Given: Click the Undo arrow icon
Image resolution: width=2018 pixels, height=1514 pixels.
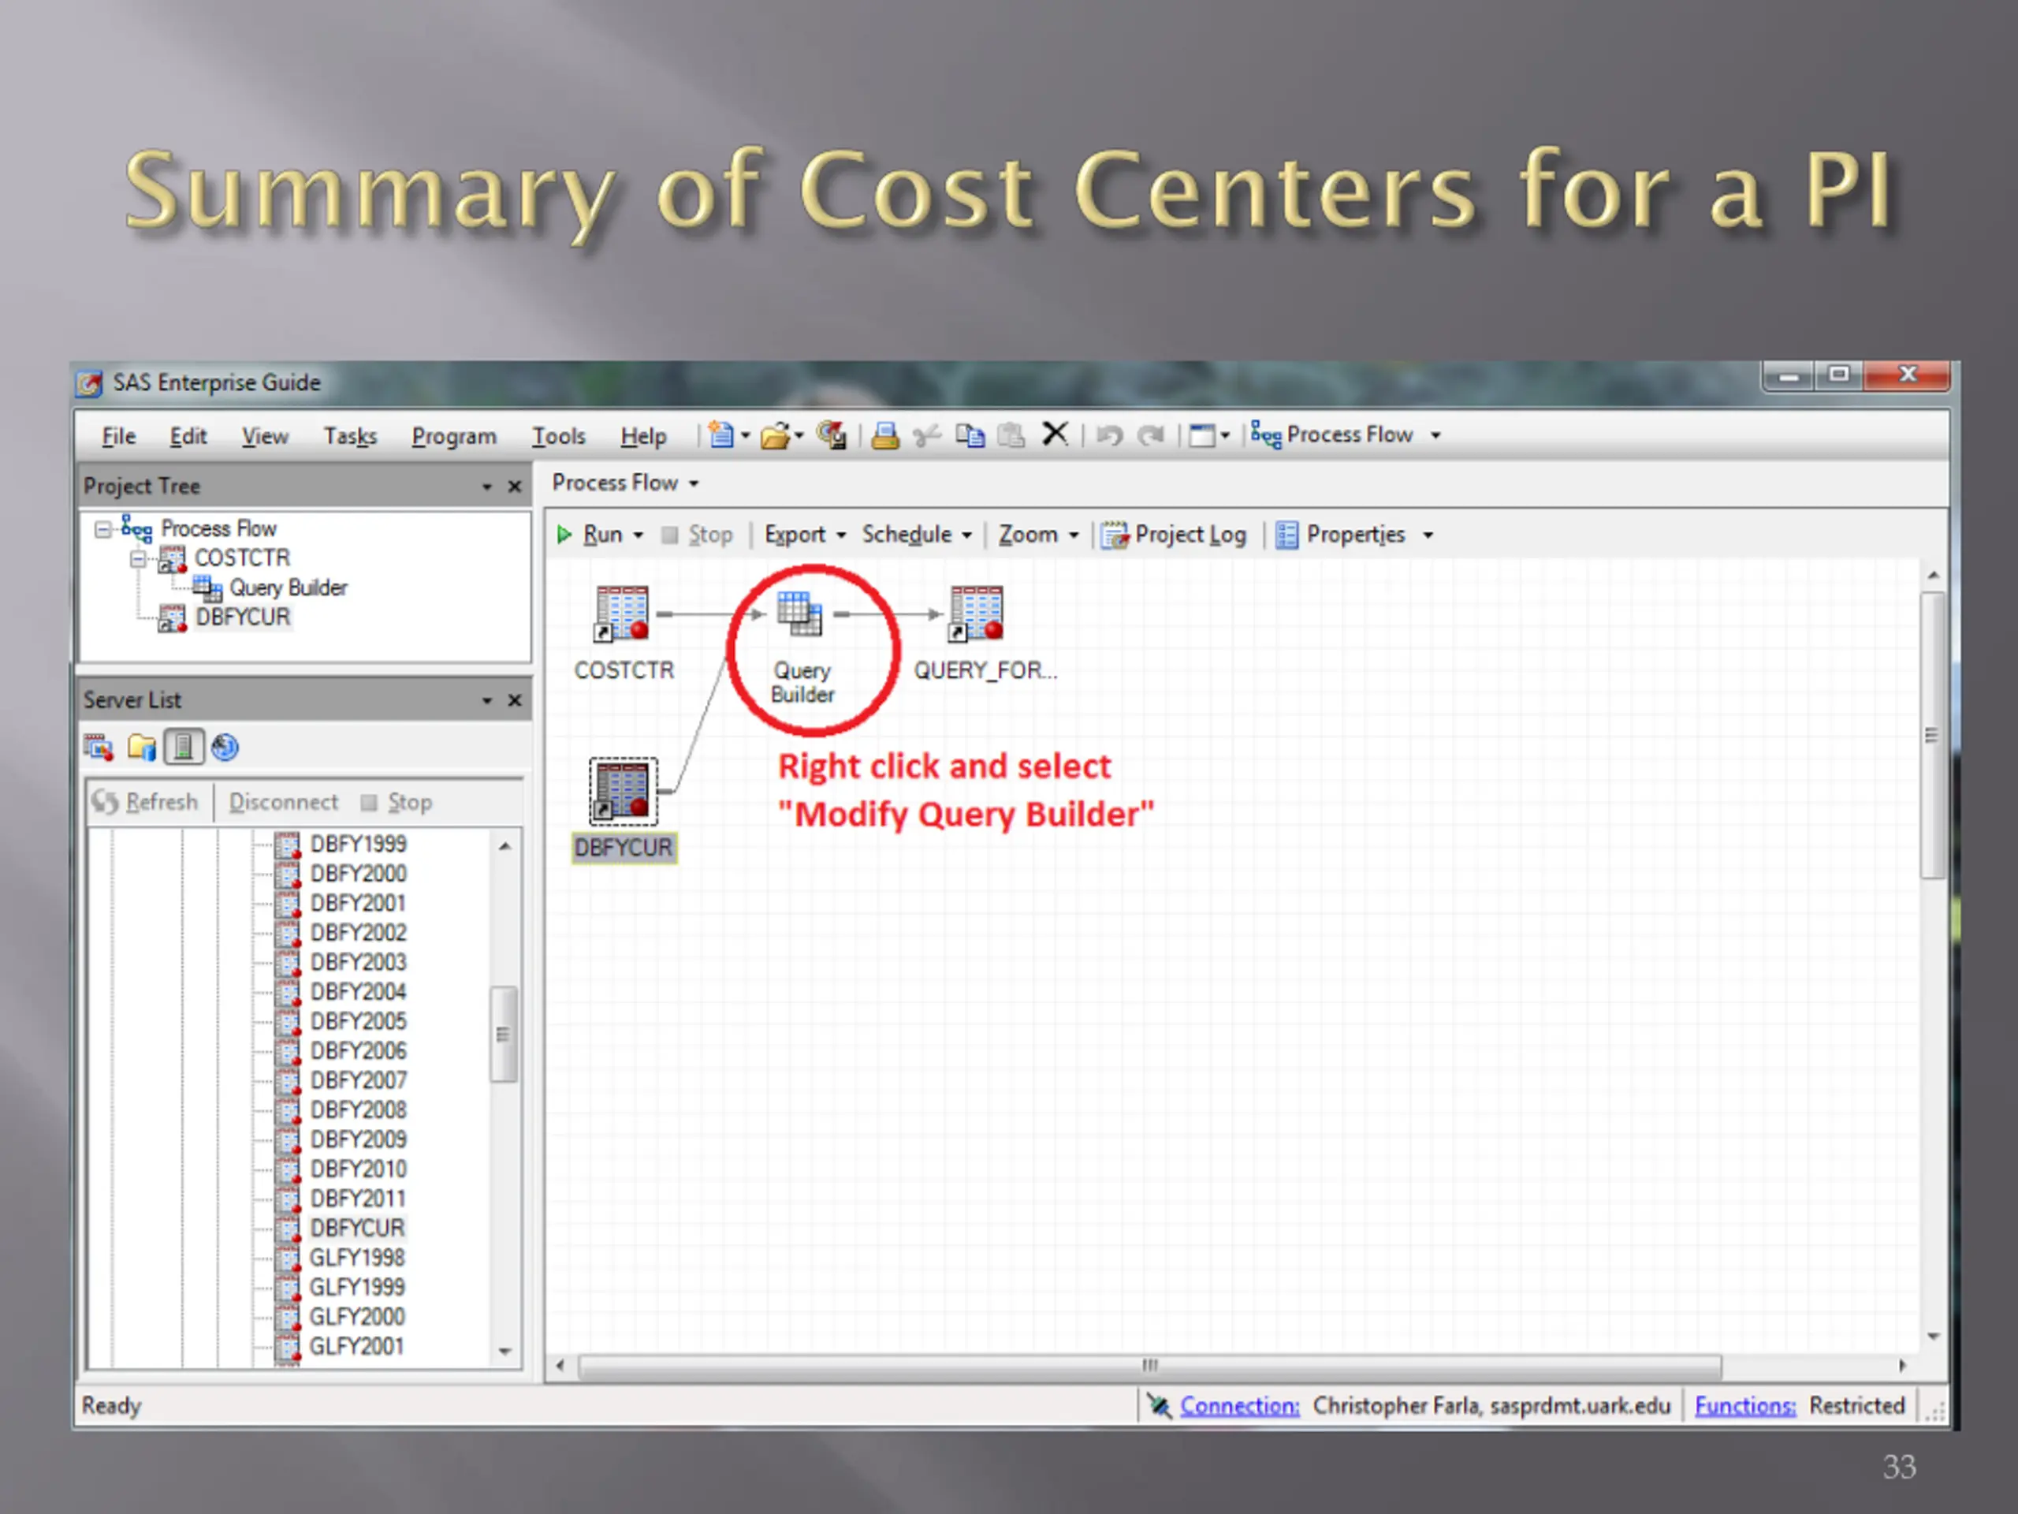Looking at the screenshot, I should [1109, 436].
